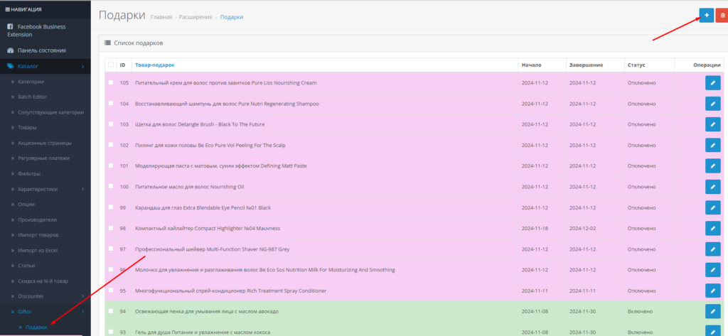The height and width of the screenshot is (336, 728).
Task: Edit gift 103 using its pencil icon
Action: (712, 124)
